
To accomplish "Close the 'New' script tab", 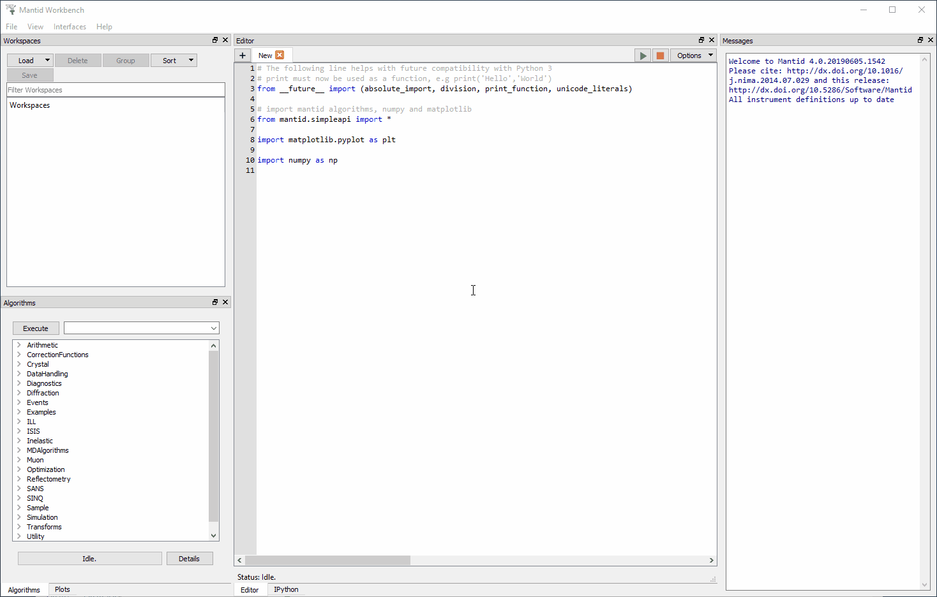I will (280, 55).
